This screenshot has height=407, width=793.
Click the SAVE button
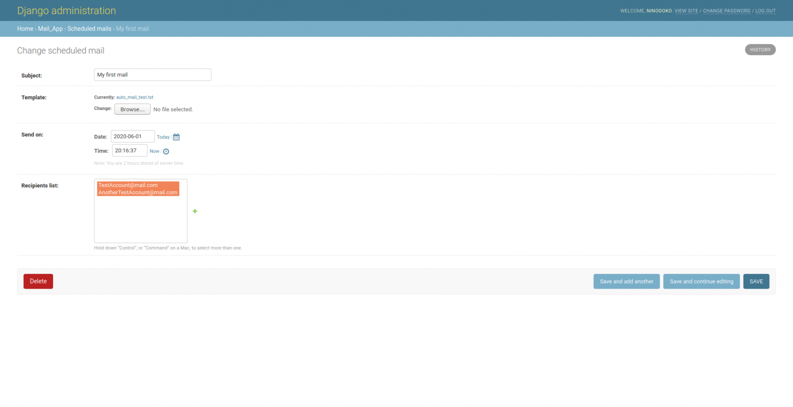coord(756,281)
